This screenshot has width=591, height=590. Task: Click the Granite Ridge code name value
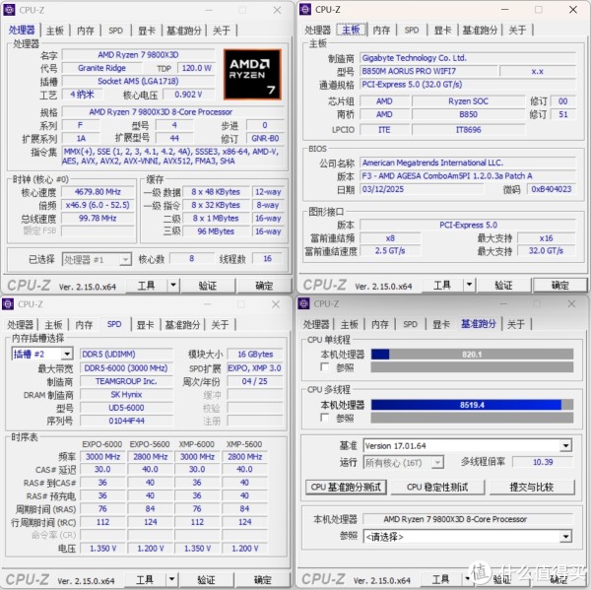[x=101, y=68]
